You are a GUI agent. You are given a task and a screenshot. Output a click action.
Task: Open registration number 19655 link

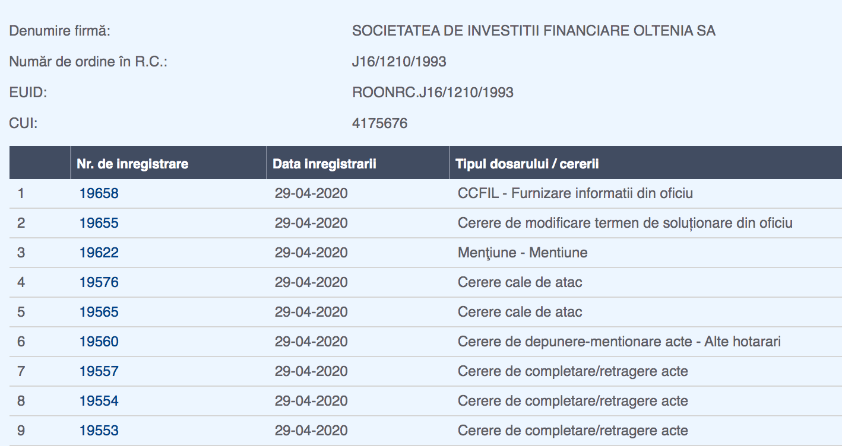(x=99, y=223)
